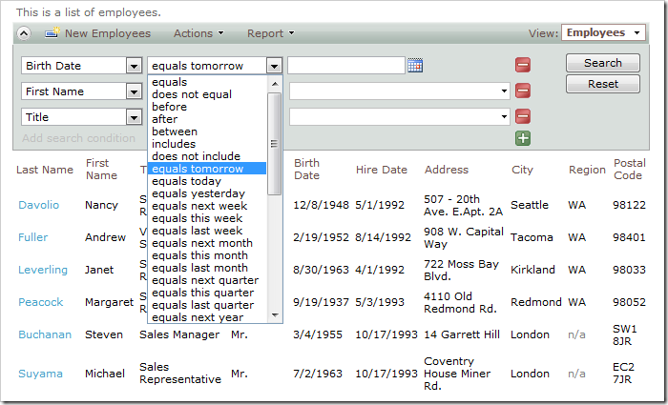Viewport: 668px width, 405px height.
Task: Add a new search condition with green plus
Action: click(x=523, y=138)
